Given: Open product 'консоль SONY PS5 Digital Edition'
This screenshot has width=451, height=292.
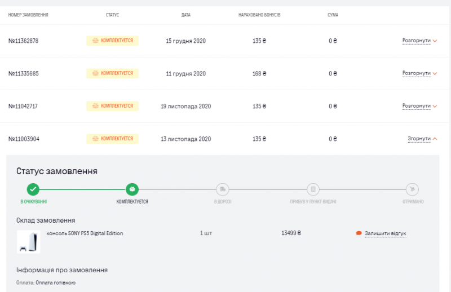Looking at the screenshot, I should [x=85, y=233].
